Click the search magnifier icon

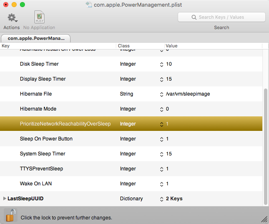pyautogui.click(x=194, y=17)
